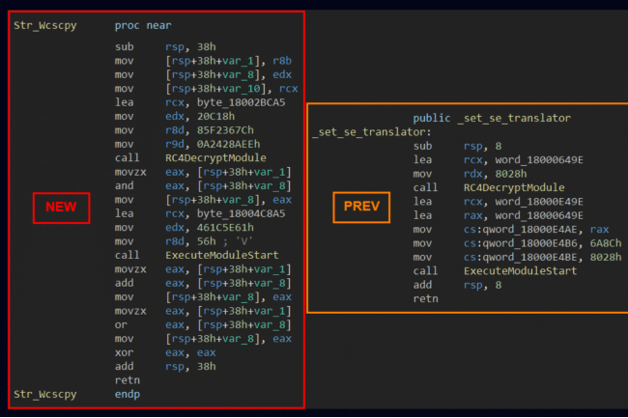
Task: Select the var_10 line storing rcx
Action: (206, 89)
